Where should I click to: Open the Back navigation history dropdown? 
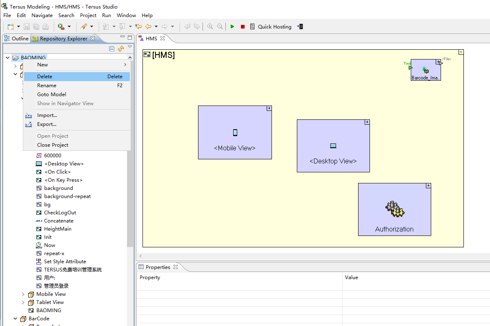point(156,26)
